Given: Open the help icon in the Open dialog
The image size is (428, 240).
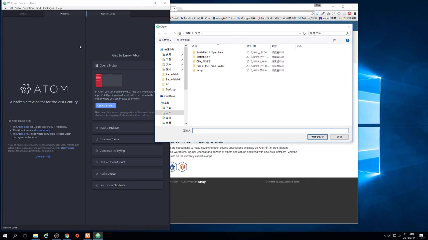Looking at the screenshot, I should (x=348, y=40).
